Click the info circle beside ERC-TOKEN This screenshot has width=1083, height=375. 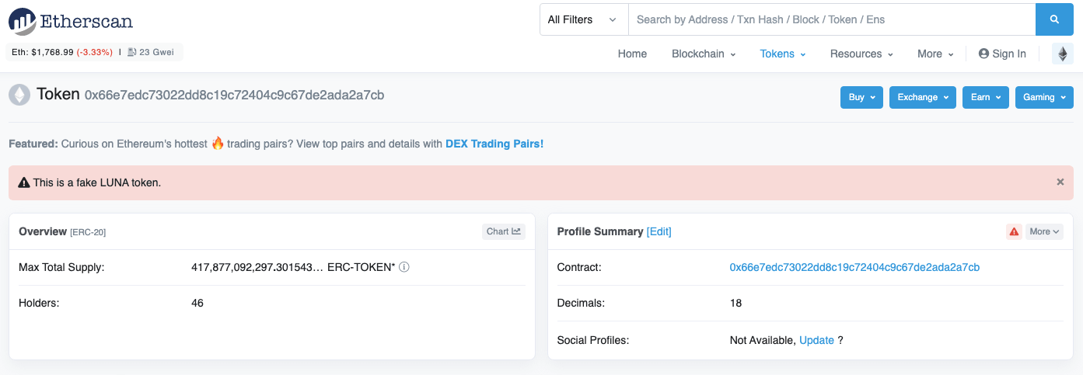404,267
